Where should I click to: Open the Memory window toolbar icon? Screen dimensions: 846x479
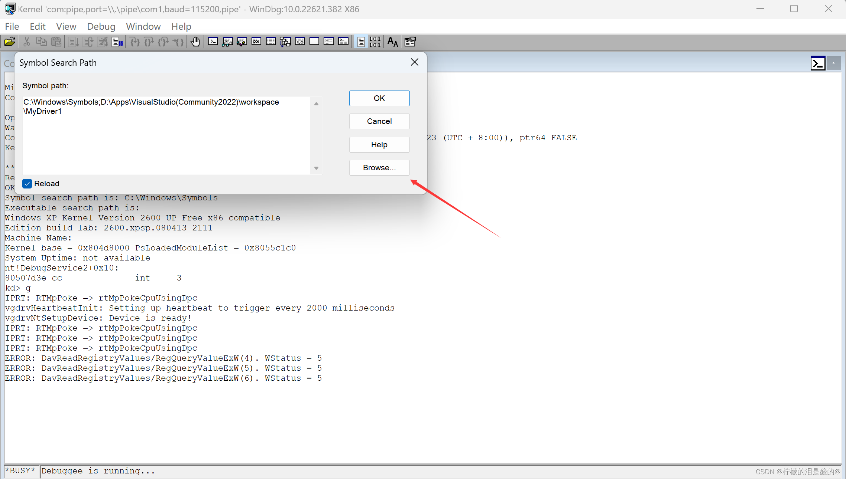(271, 42)
